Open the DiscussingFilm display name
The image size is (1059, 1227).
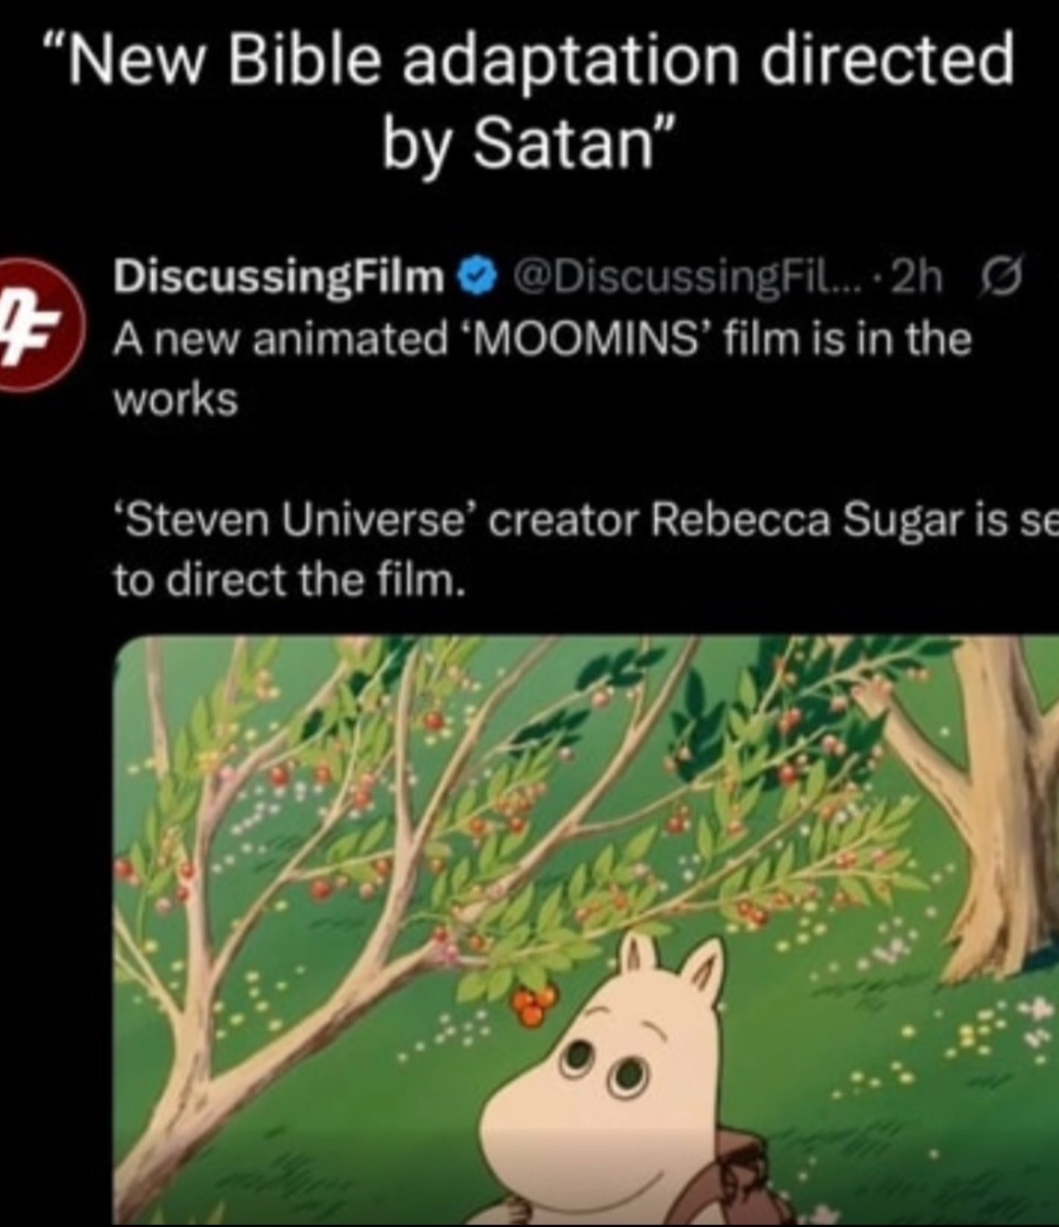click(x=280, y=280)
